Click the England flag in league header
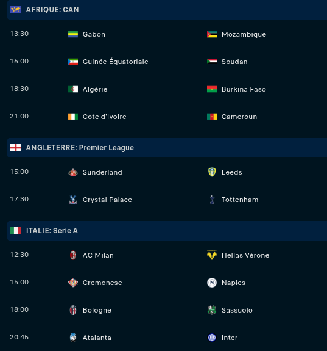The image size is (327, 351). pyautogui.click(x=16, y=148)
